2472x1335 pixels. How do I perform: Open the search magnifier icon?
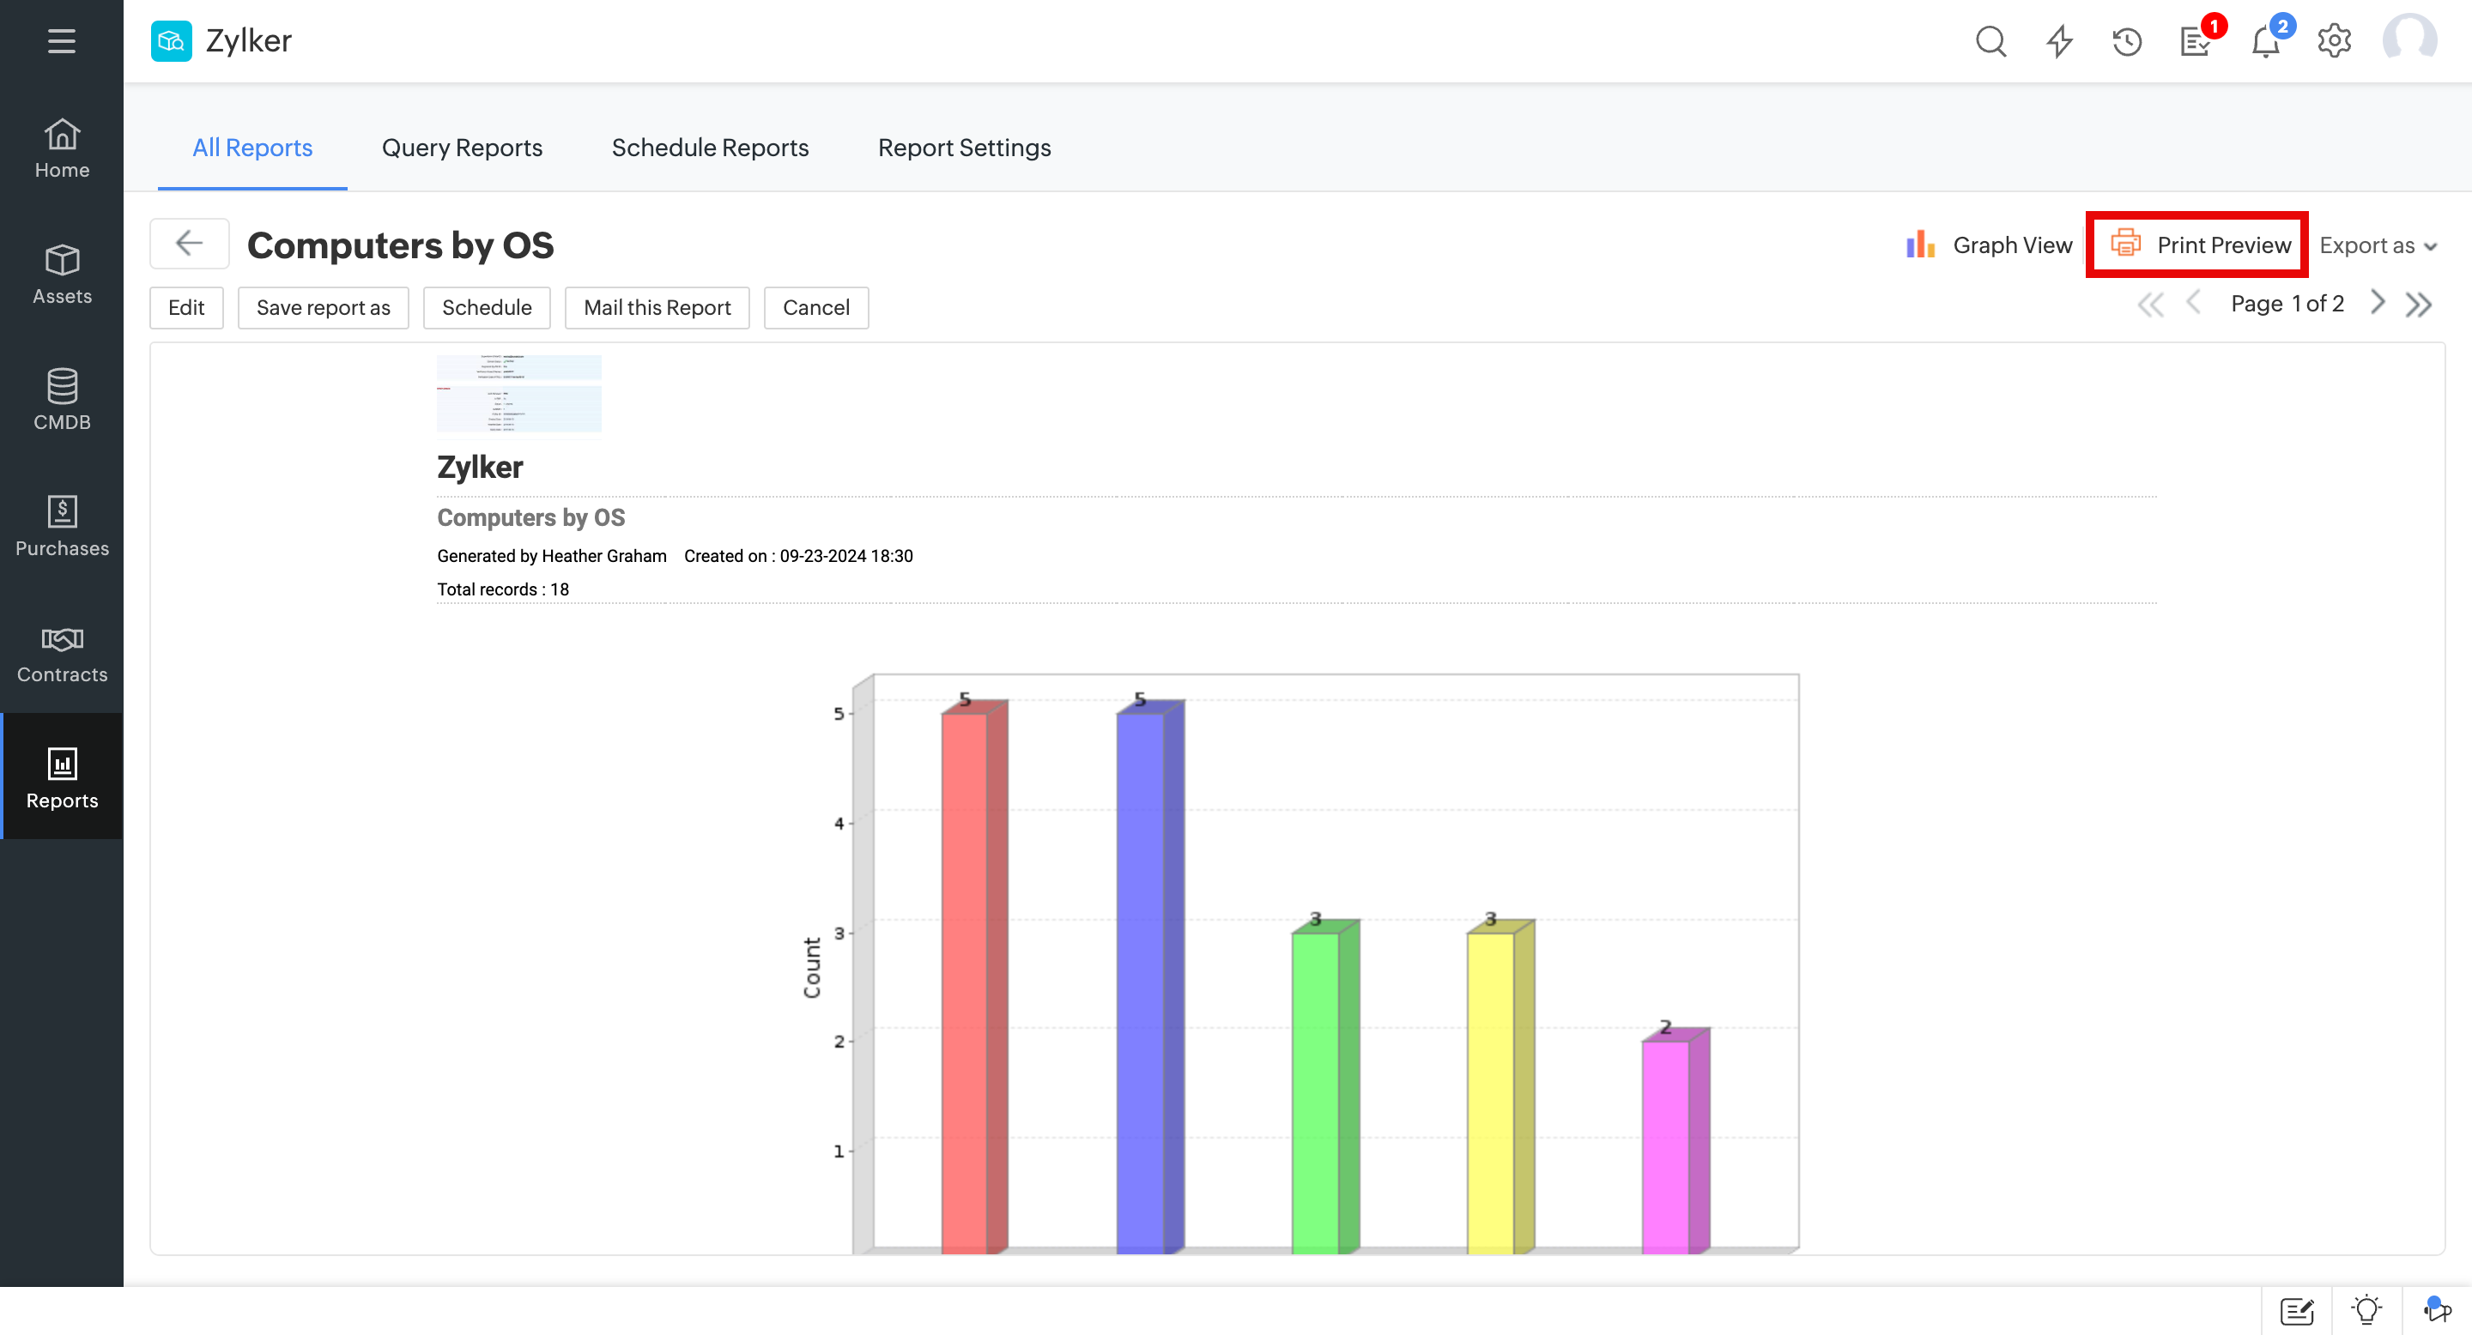[x=1990, y=41]
